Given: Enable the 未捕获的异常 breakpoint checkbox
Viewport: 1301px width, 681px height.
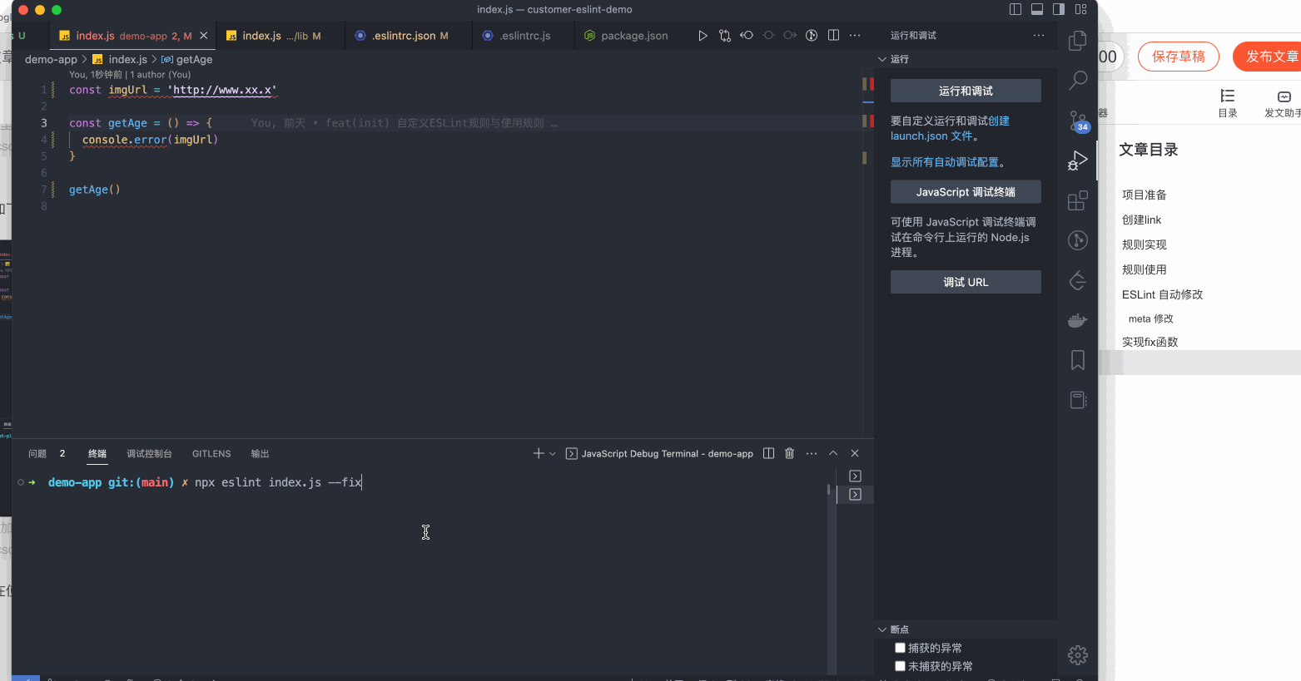Looking at the screenshot, I should coord(900,666).
